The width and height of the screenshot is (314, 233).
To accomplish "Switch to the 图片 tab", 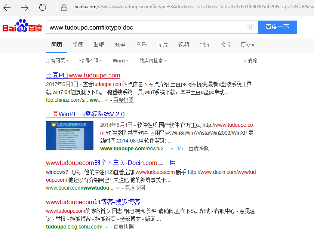I will (x=162, y=45).
